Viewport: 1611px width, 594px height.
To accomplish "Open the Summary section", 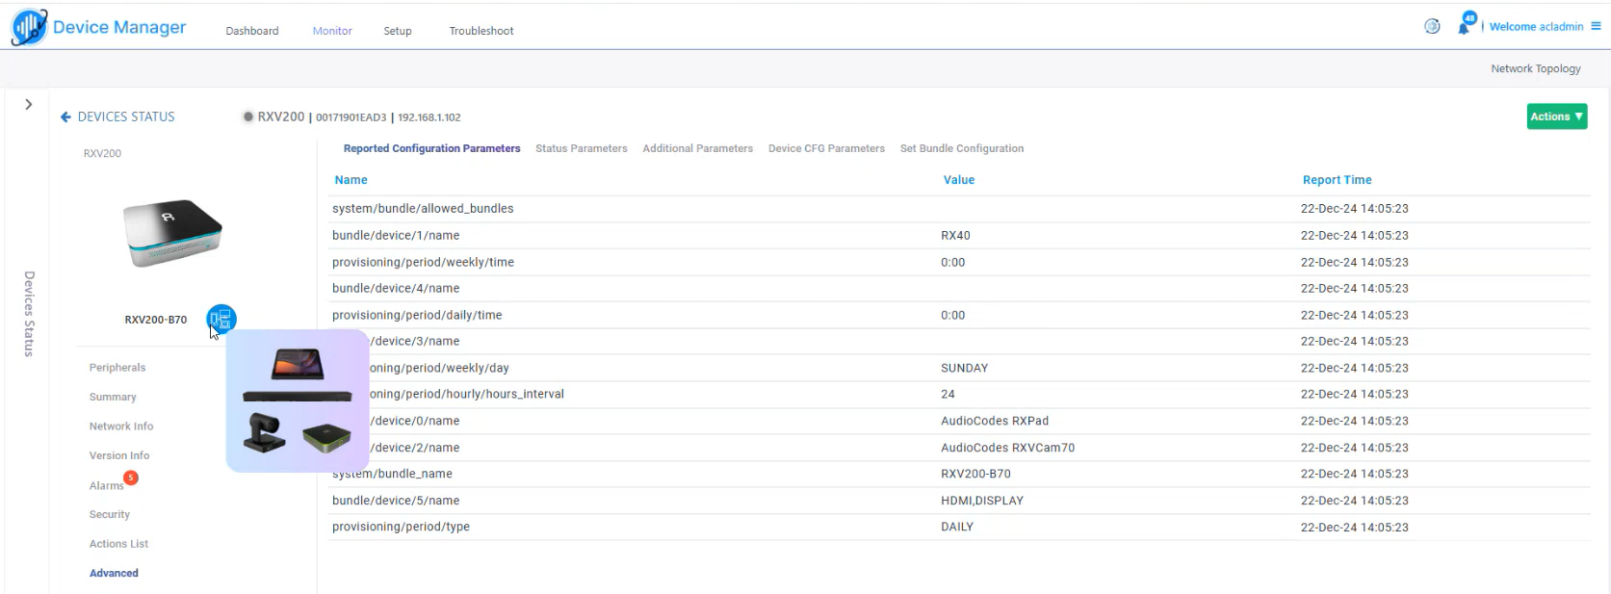I will 113,397.
